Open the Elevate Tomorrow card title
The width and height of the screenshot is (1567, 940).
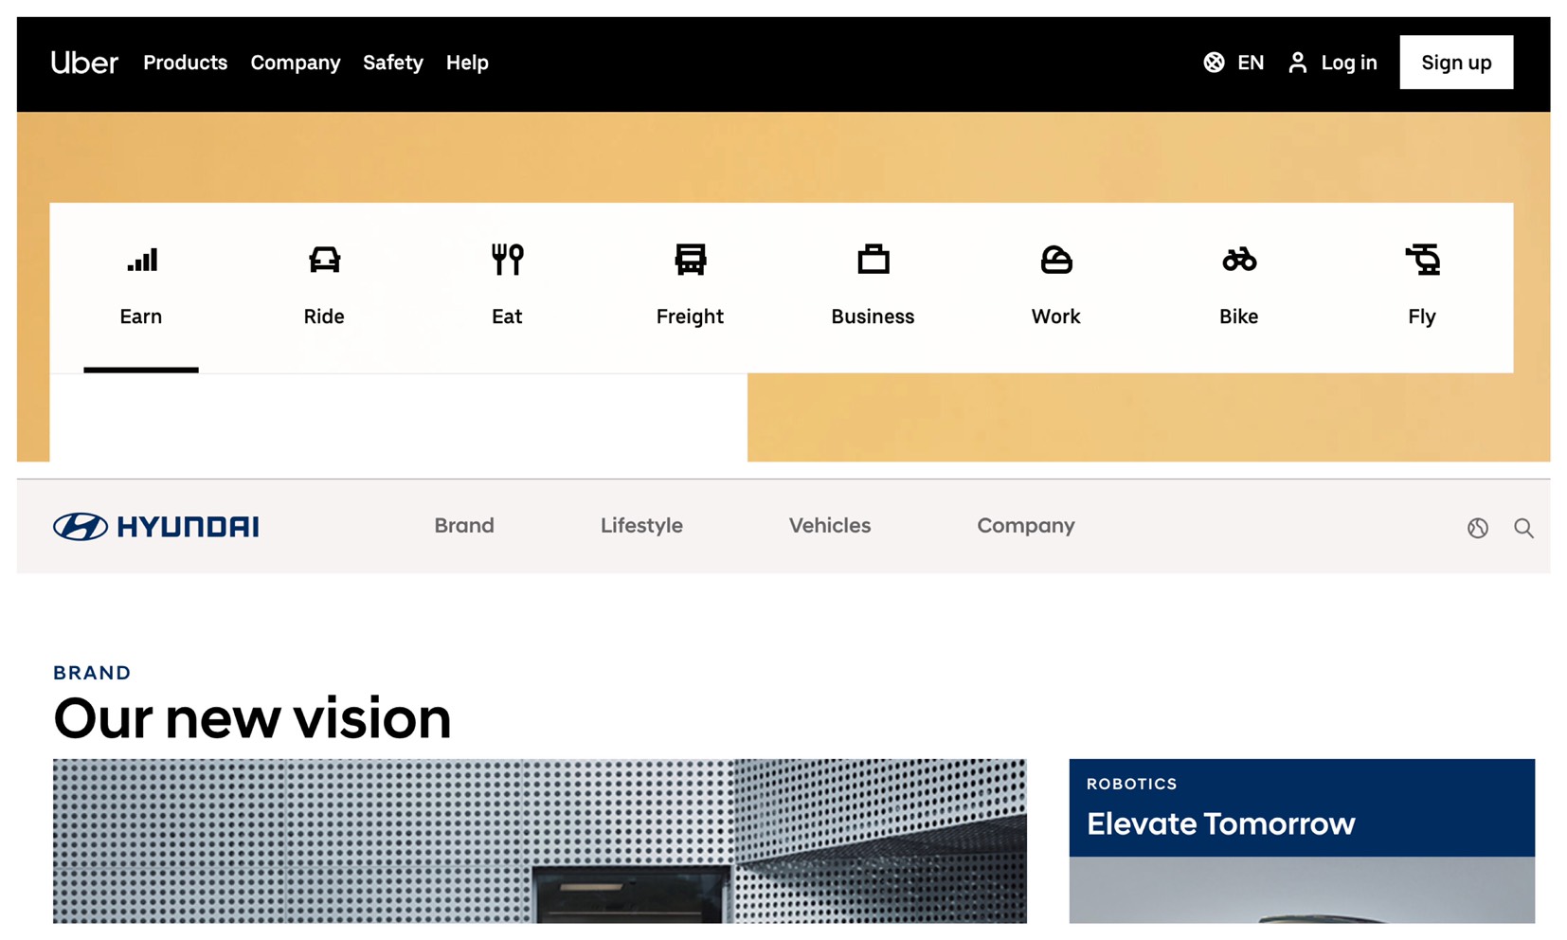tap(1220, 824)
